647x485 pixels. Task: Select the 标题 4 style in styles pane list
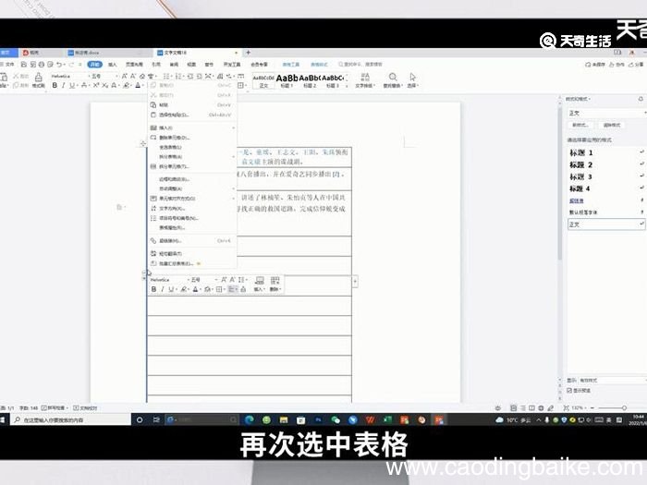pos(604,188)
